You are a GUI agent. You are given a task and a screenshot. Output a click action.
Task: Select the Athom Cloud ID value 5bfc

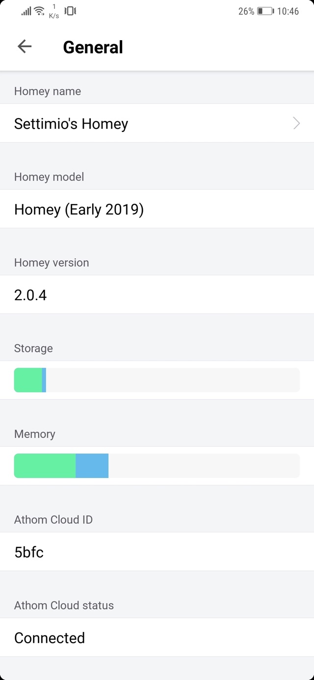[x=29, y=552]
